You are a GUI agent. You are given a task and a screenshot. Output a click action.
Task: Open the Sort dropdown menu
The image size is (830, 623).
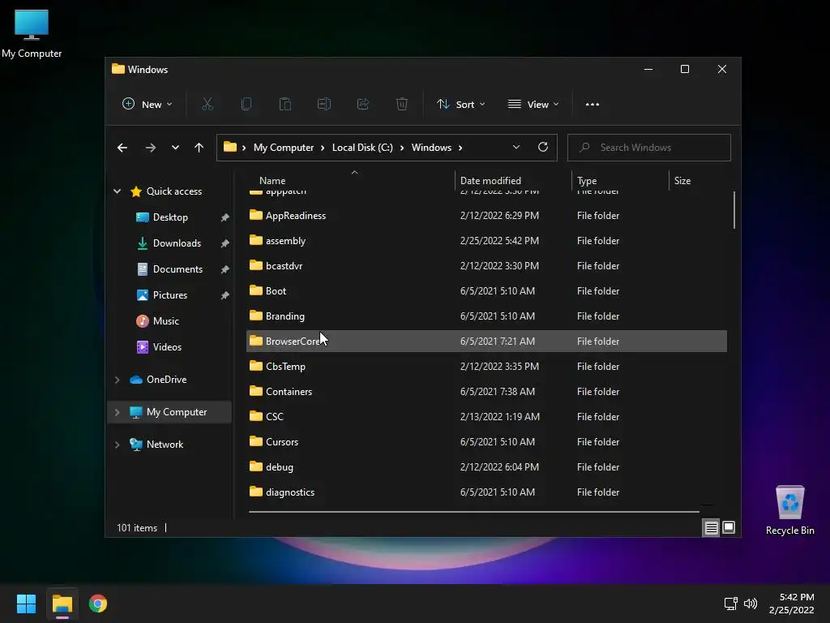pyautogui.click(x=460, y=105)
